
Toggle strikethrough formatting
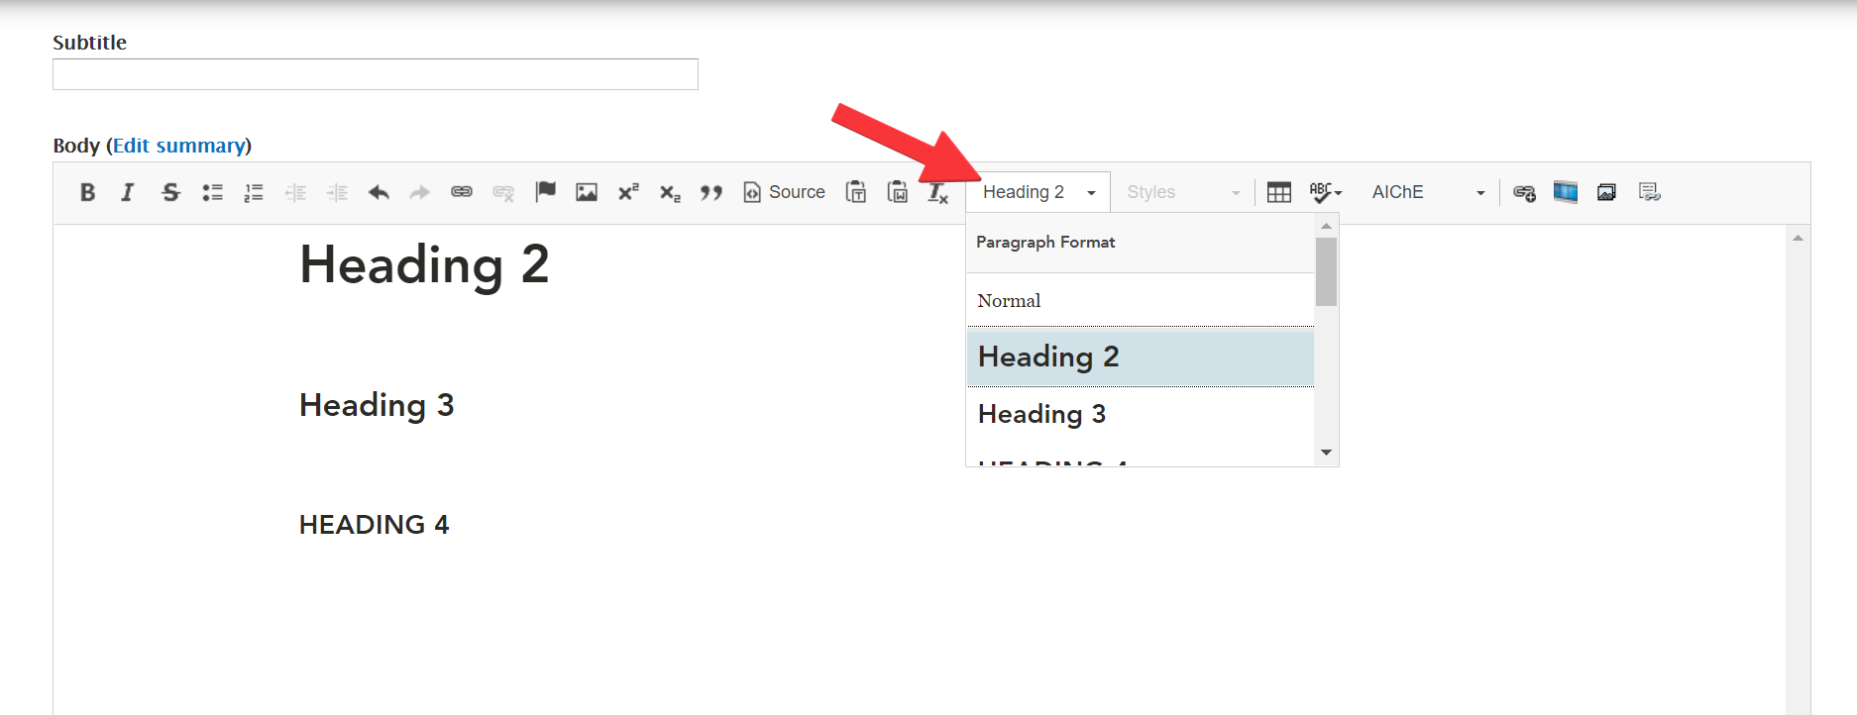click(170, 192)
